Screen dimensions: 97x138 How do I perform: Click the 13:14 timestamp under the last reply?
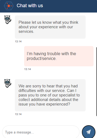[18, 114]
